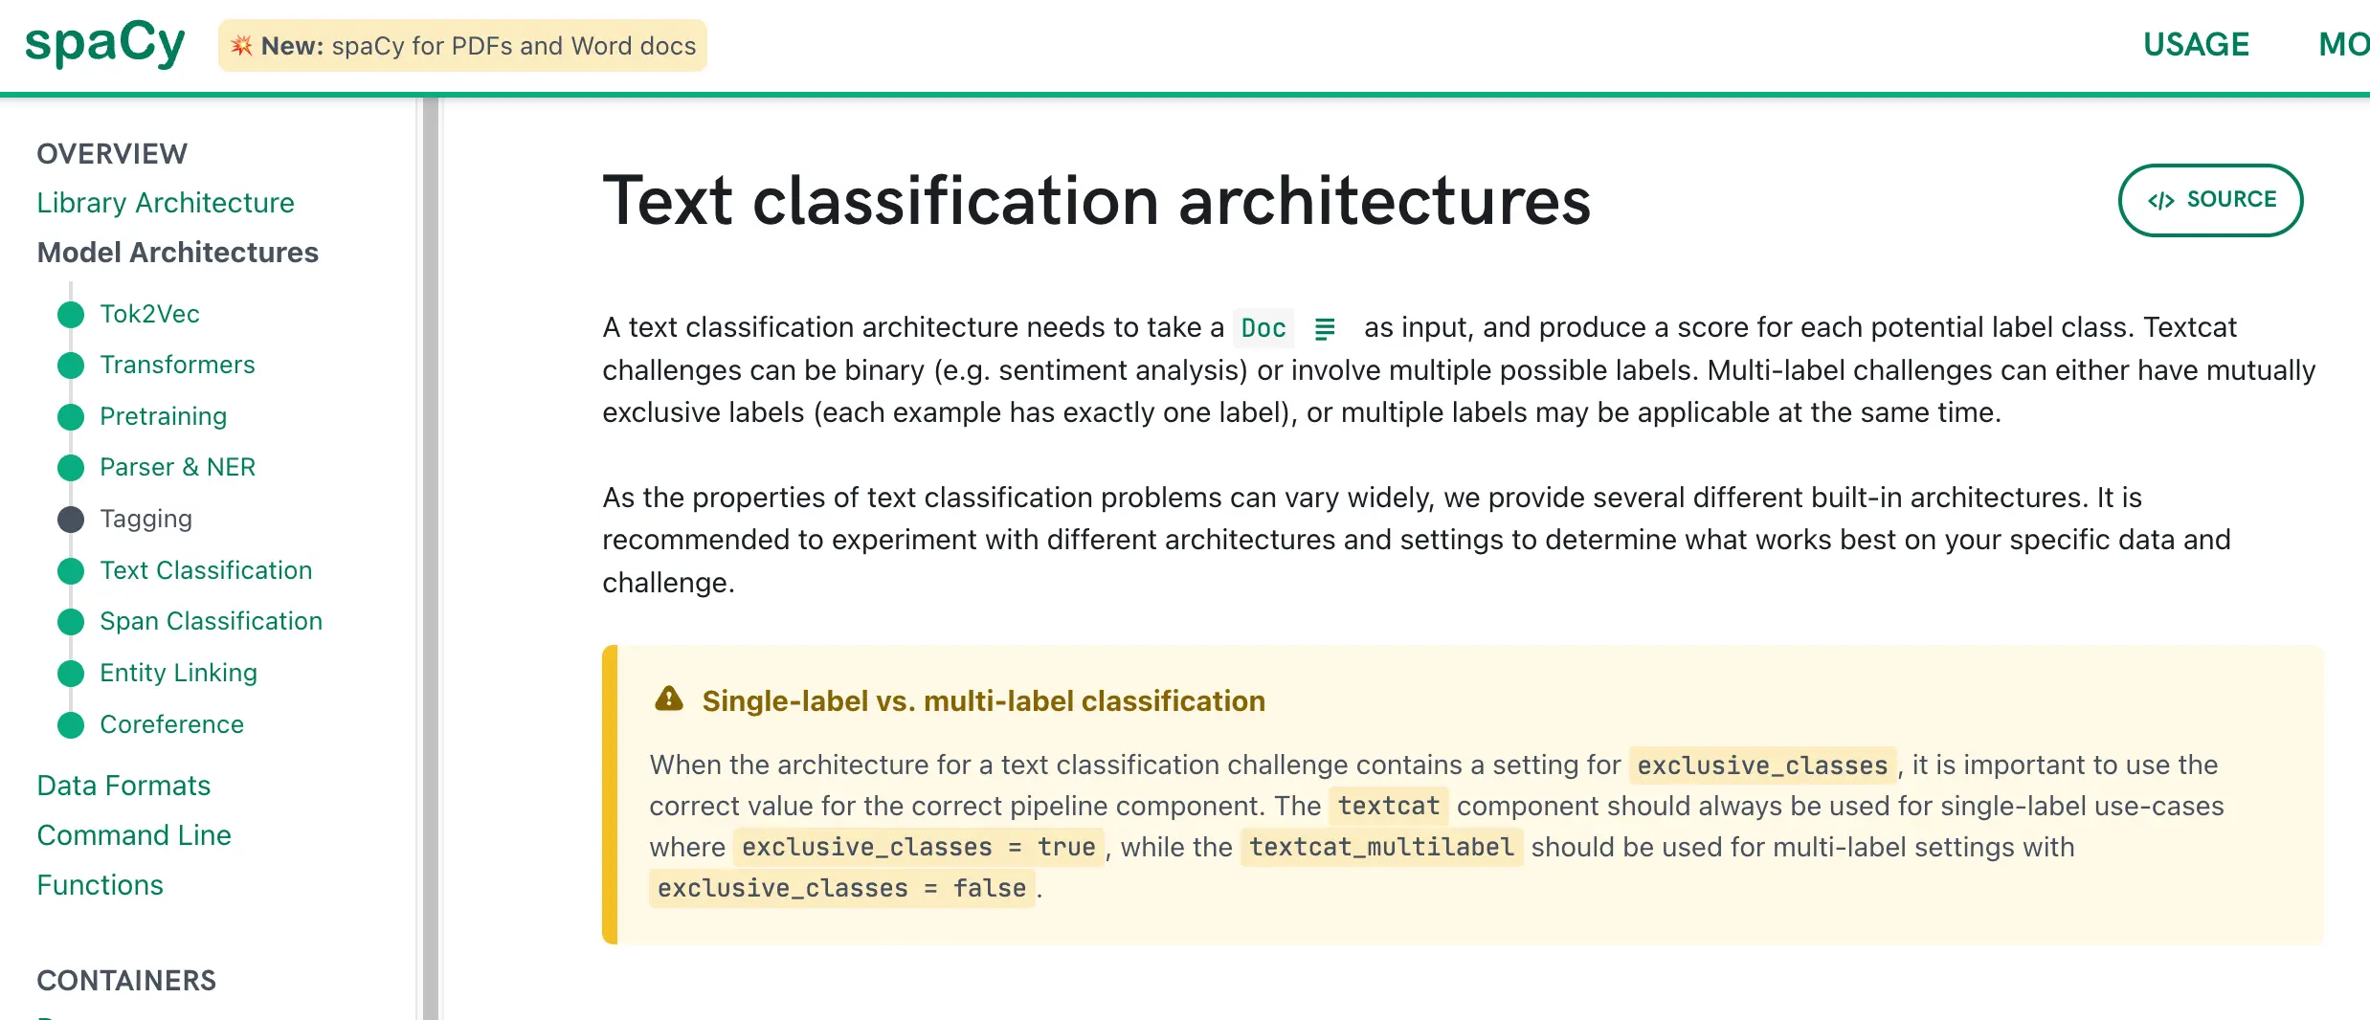Click the green bullet beside Coreference

click(x=71, y=725)
